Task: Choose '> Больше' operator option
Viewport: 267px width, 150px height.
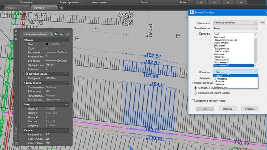Action: point(235,82)
